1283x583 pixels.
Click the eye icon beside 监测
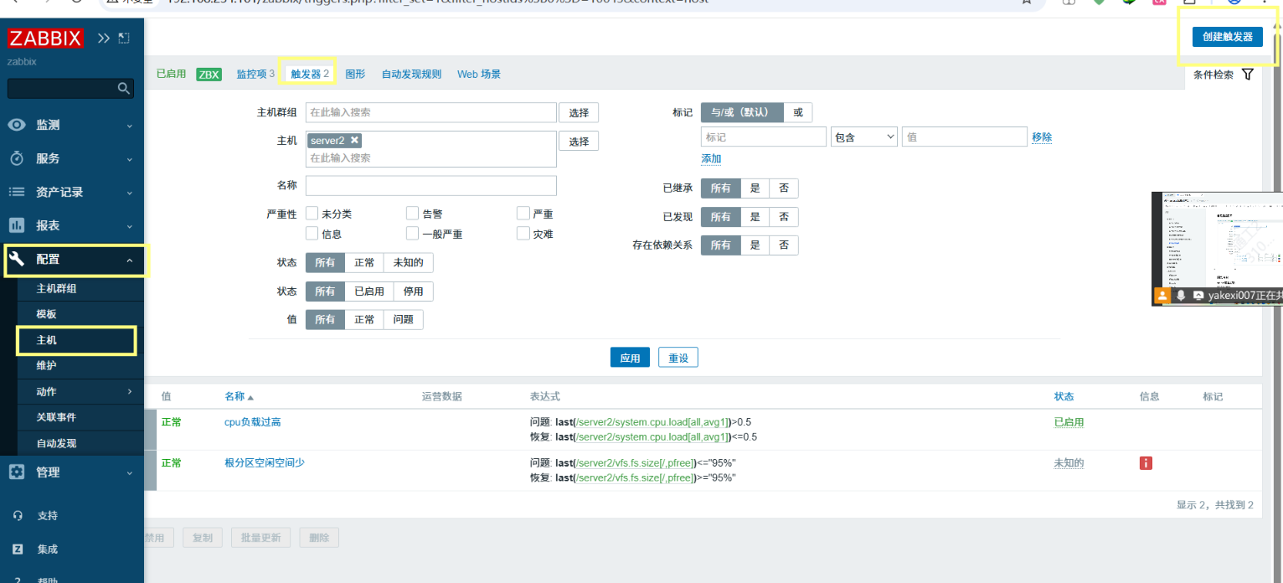coord(17,125)
